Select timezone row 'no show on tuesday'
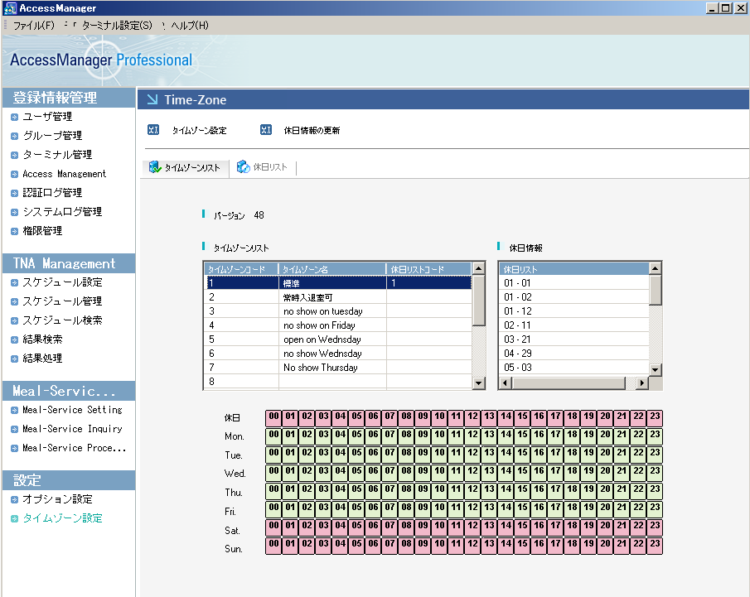The width and height of the screenshot is (750, 597). click(337, 311)
